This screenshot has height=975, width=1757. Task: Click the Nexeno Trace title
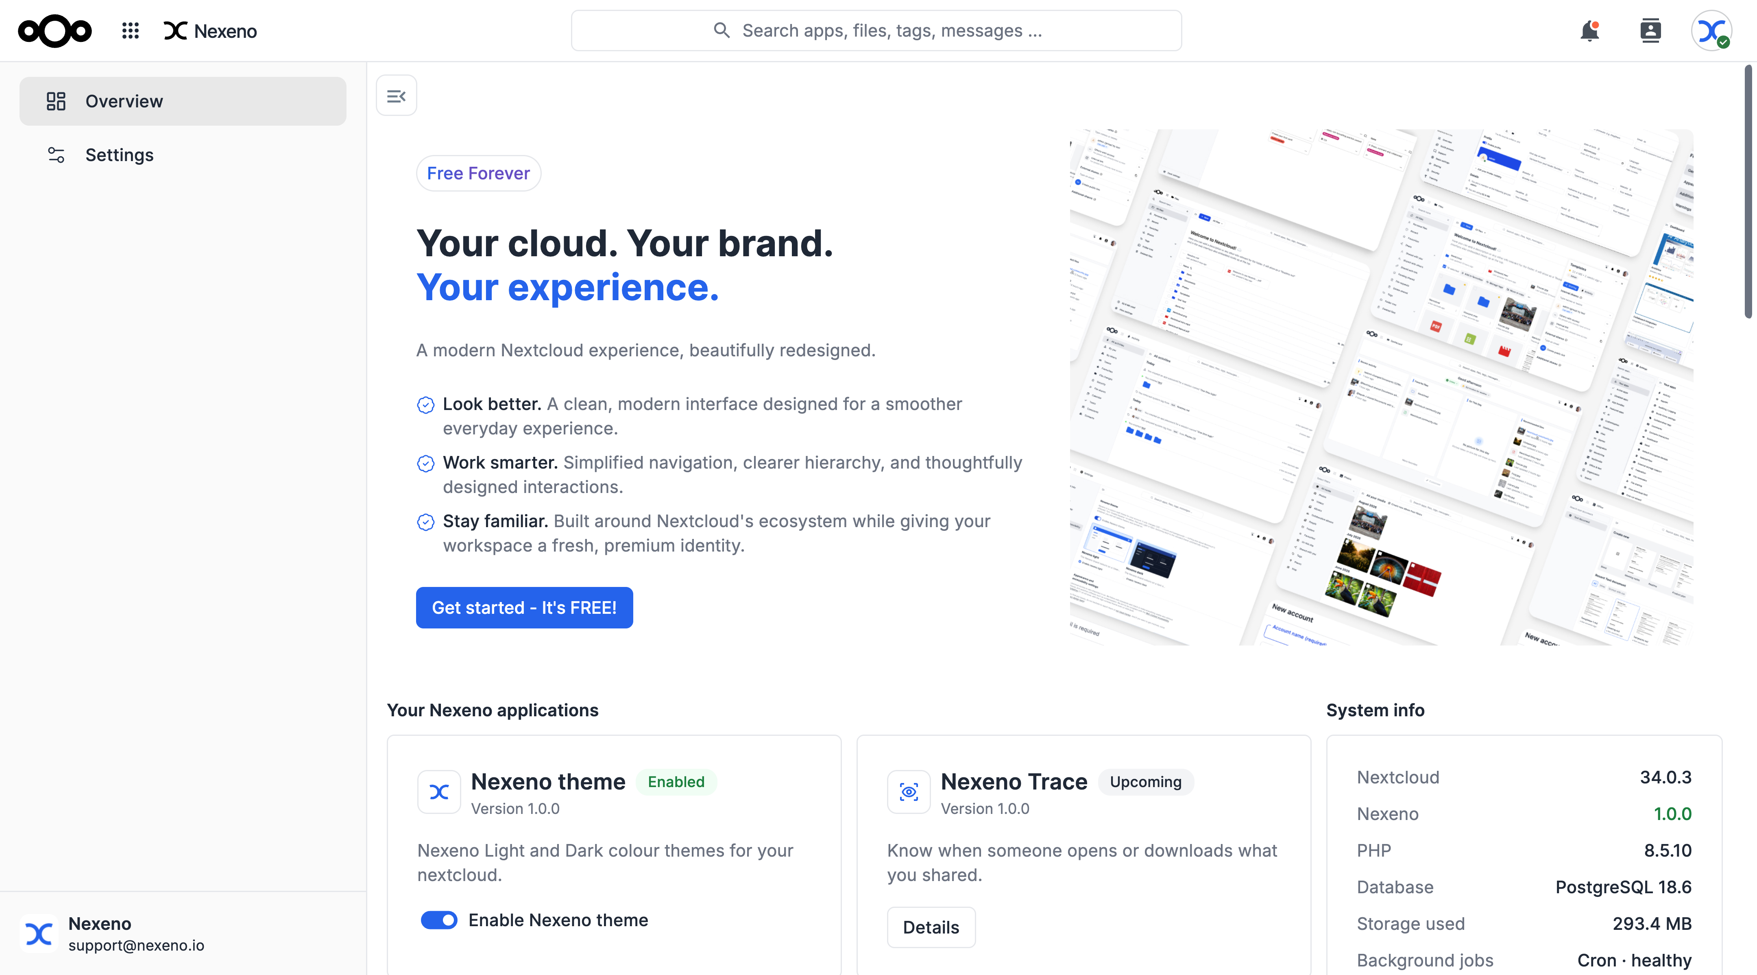1014,782
